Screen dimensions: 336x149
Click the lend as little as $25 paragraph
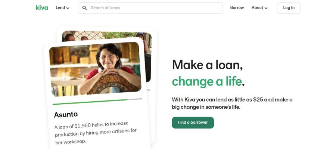click(x=232, y=103)
